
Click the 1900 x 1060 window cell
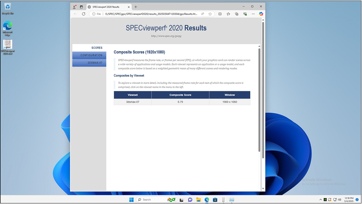[x=230, y=102]
